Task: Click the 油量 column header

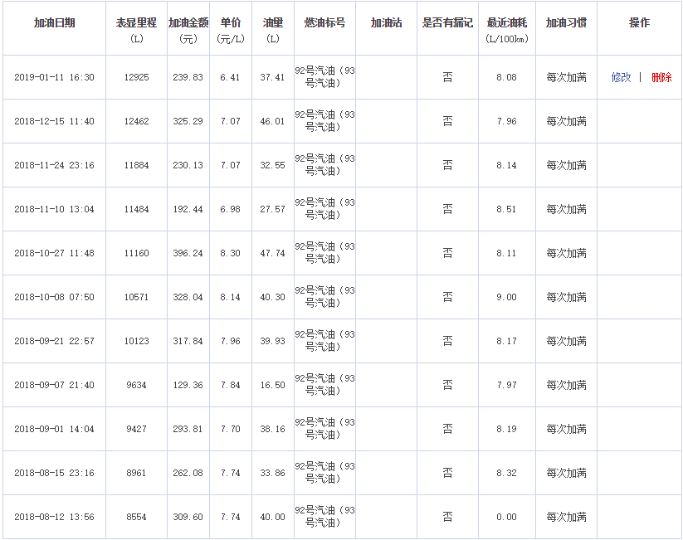Action: point(272,22)
